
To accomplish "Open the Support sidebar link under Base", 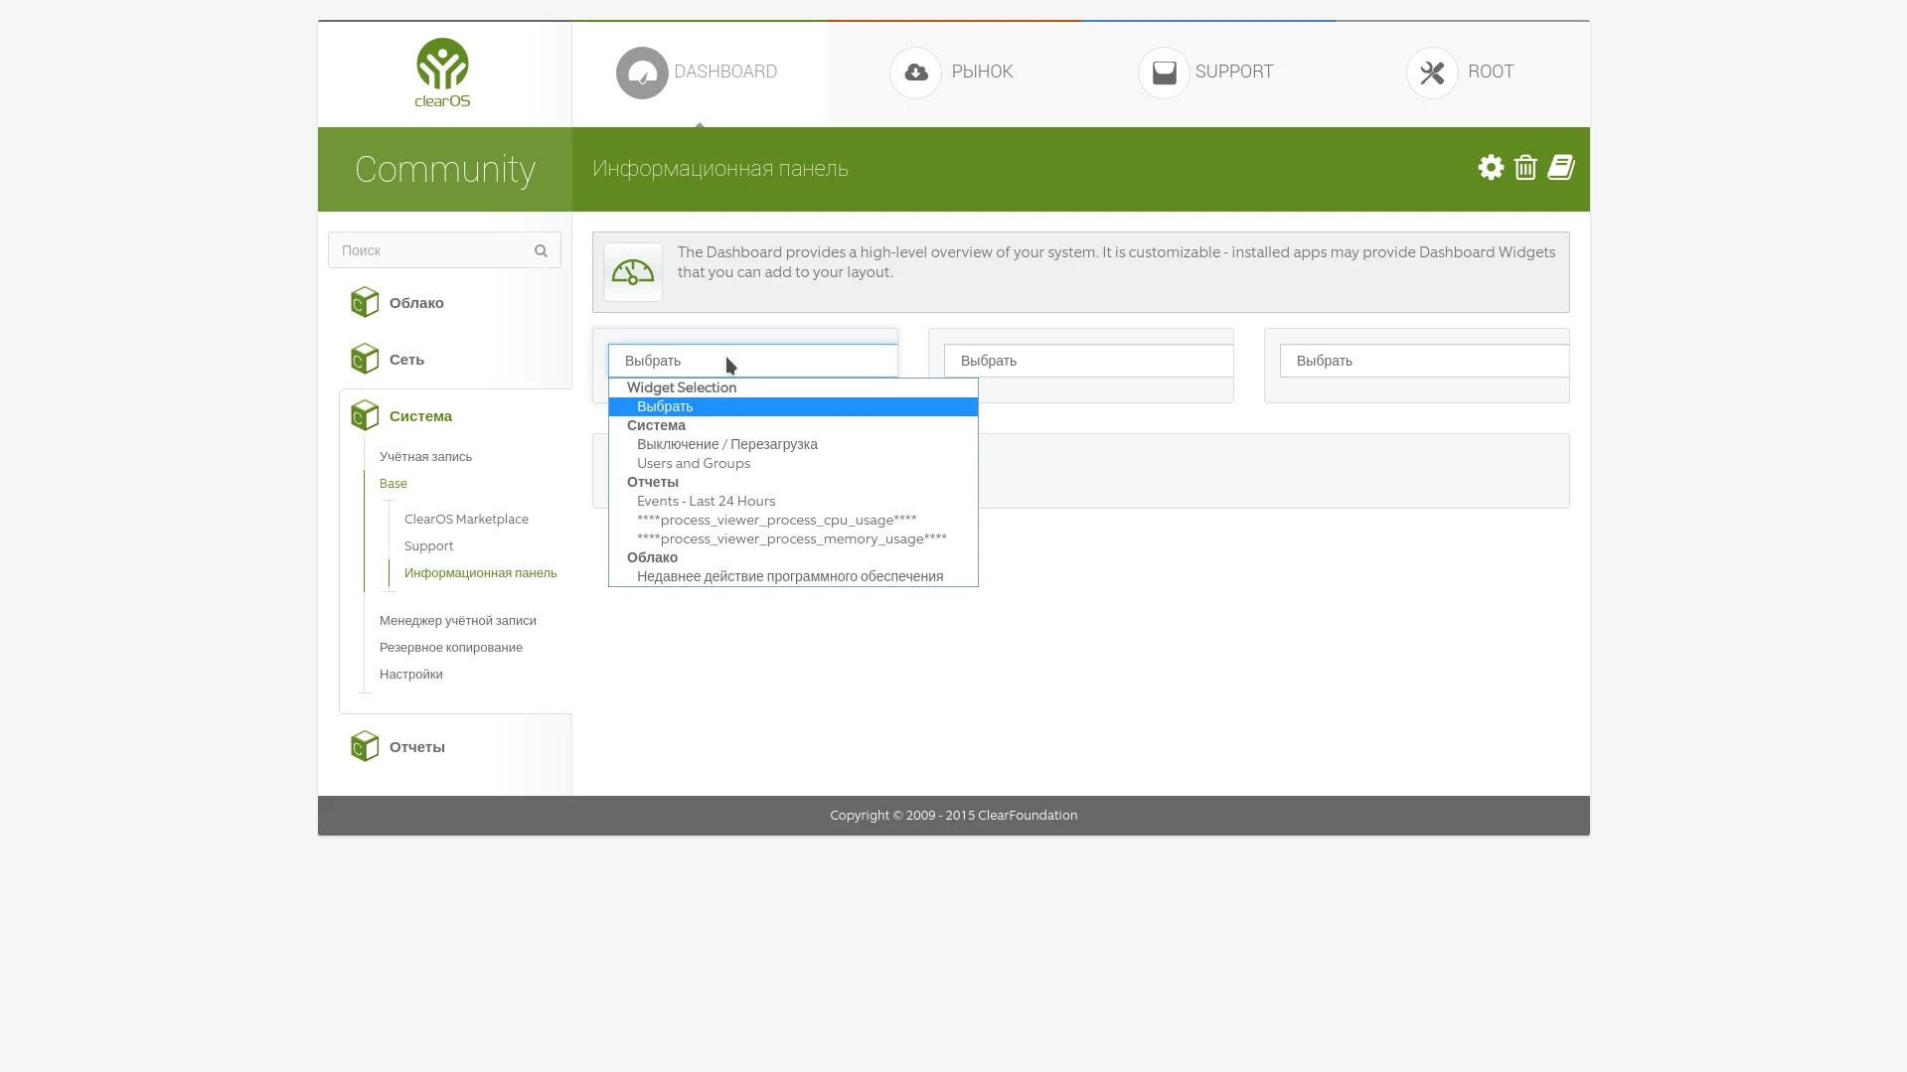I will point(428,546).
